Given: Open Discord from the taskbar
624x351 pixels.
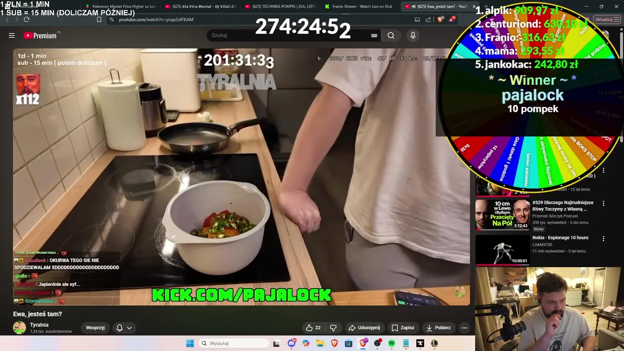Looking at the screenshot, I should [292, 343].
